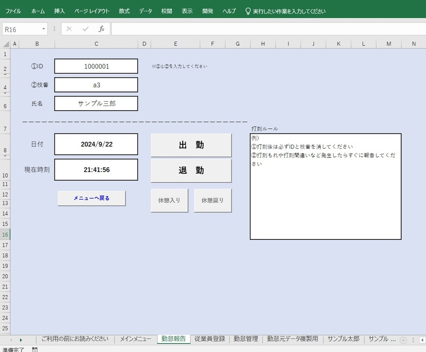Screen dimensions: 426x352
Task: Open the データ tab
Action: point(146,11)
